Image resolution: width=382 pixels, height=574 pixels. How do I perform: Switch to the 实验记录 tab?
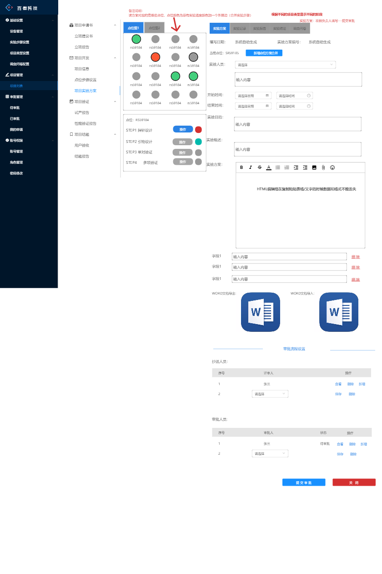[x=240, y=28]
